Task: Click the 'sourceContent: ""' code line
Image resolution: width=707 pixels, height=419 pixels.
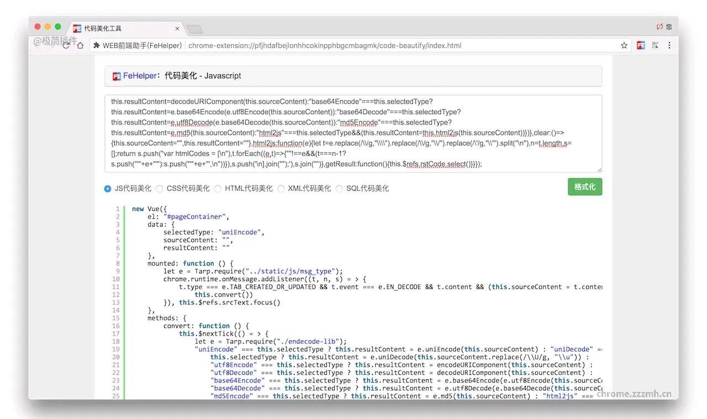Action: point(198,240)
